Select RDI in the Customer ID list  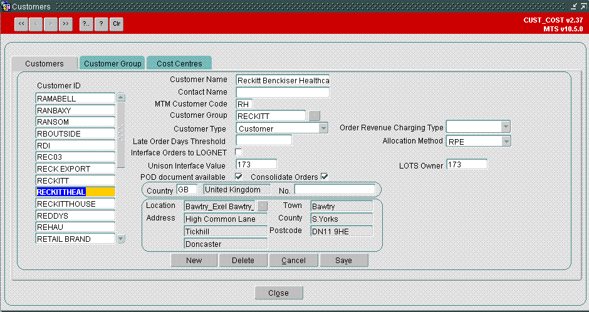click(75, 145)
